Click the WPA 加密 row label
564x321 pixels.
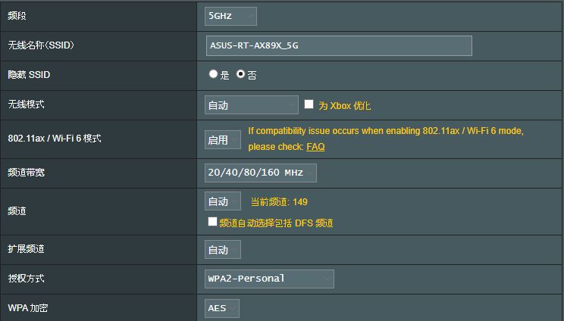click(28, 307)
